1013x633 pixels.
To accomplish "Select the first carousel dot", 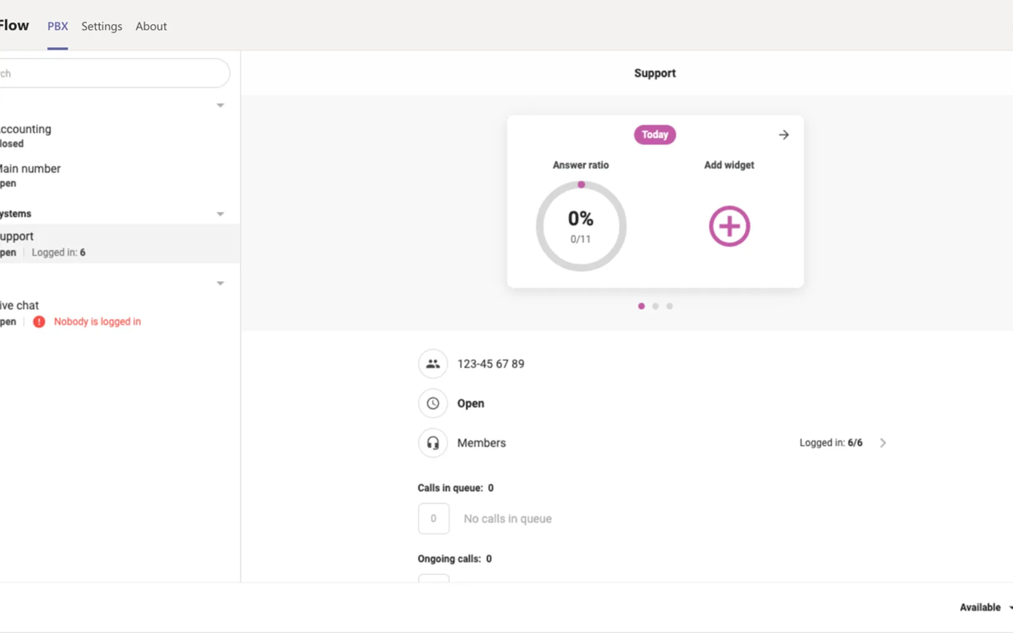I will tap(641, 306).
